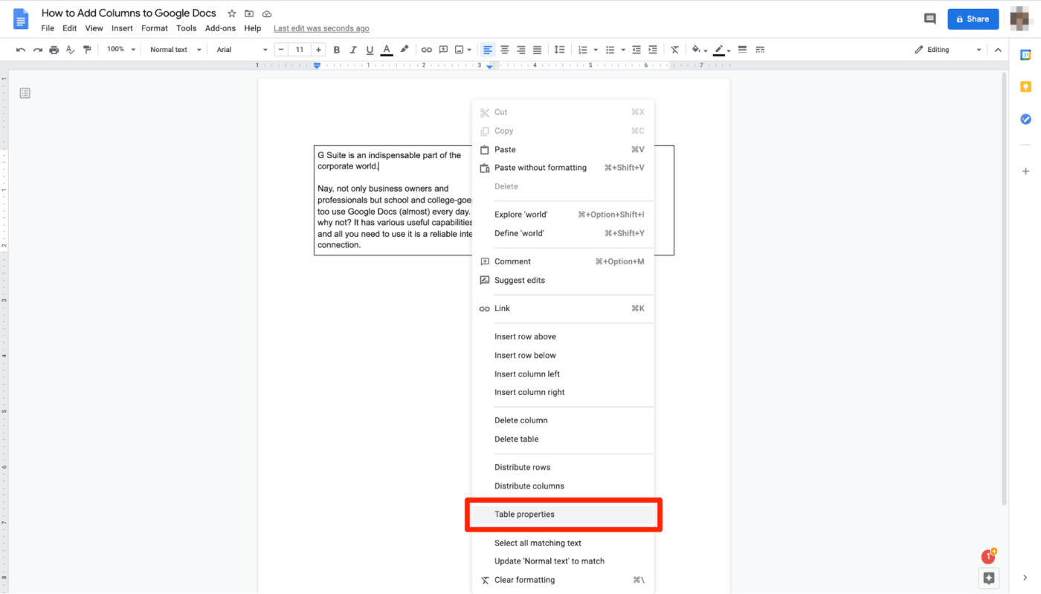Enable center alignment
This screenshot has height=594, width=1041.
(504, 49)
